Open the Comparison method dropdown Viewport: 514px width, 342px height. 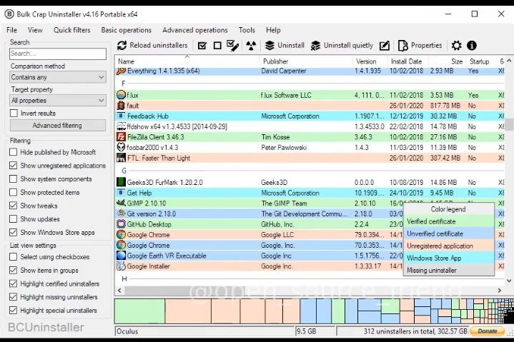point(58,77)
